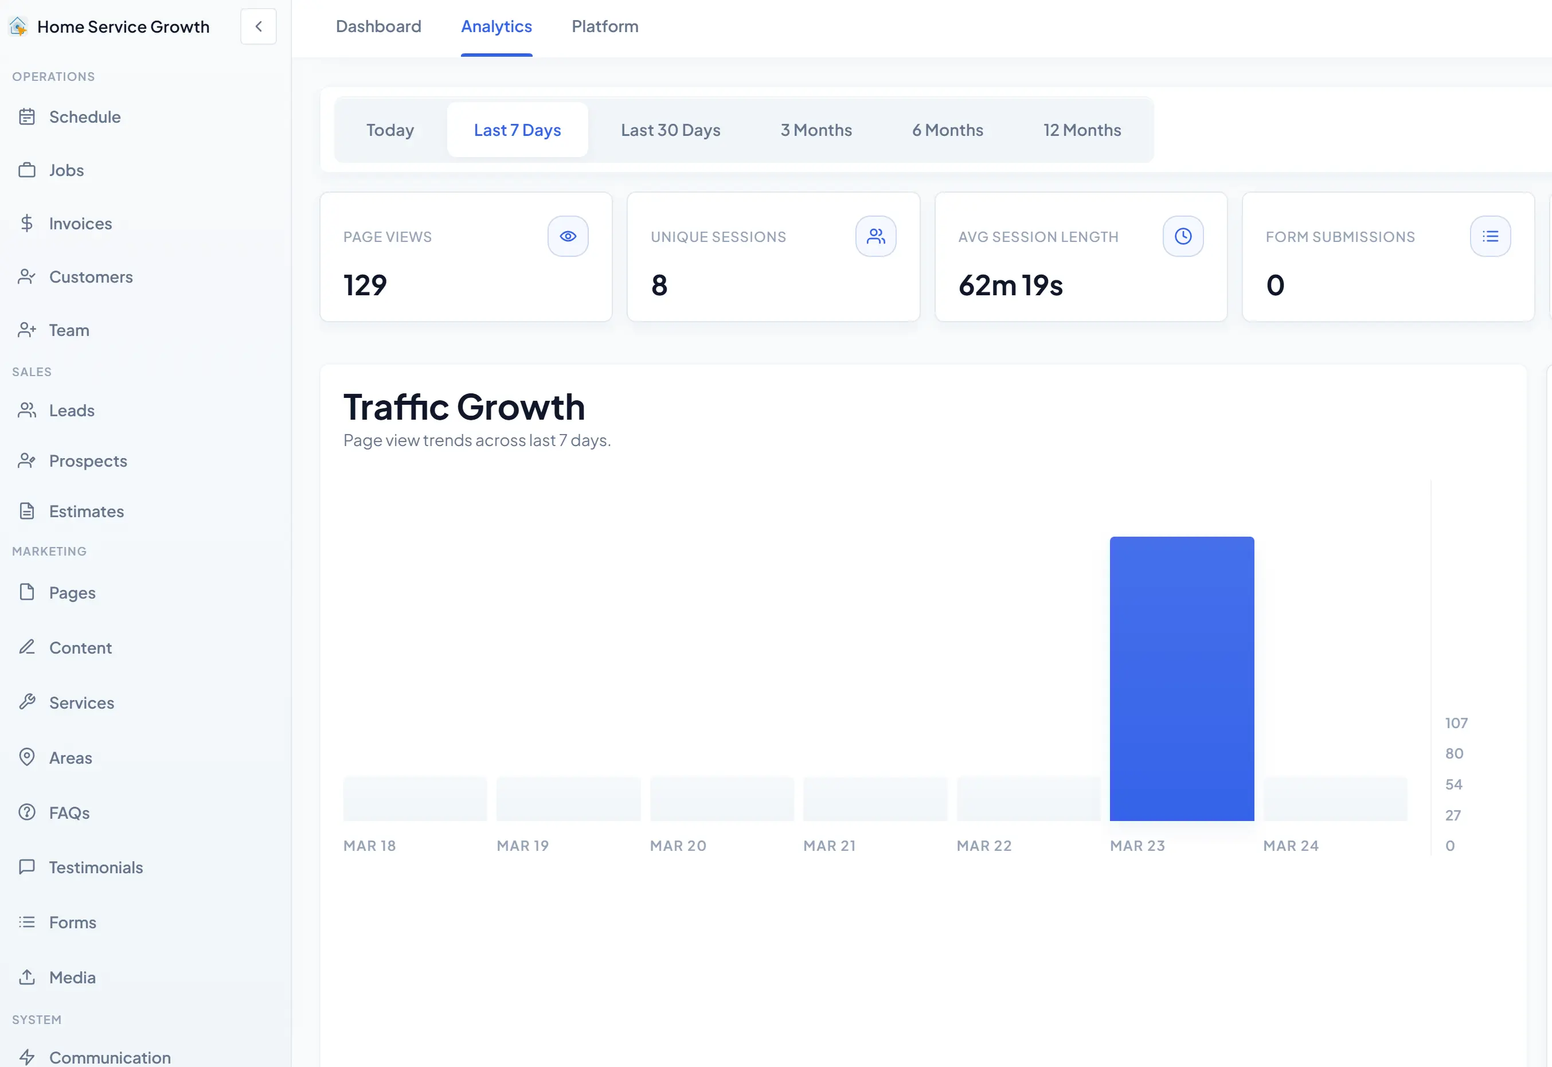This screenshot has height=1067, width=1552.
Task: Open Media via the upload icon
Action: [28, 977]
